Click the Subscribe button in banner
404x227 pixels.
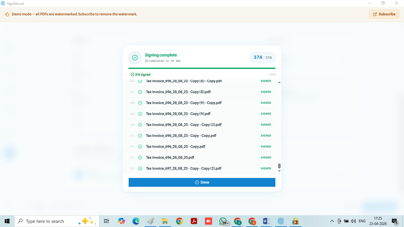[384, 14]
